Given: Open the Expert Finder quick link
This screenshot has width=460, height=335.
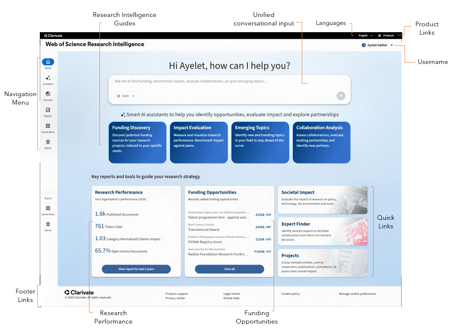Looking at the screenshot, I should pos(323,231).
